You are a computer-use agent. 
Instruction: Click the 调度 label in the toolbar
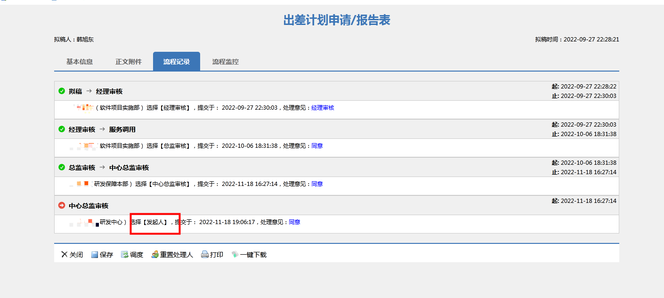(137, 255)
